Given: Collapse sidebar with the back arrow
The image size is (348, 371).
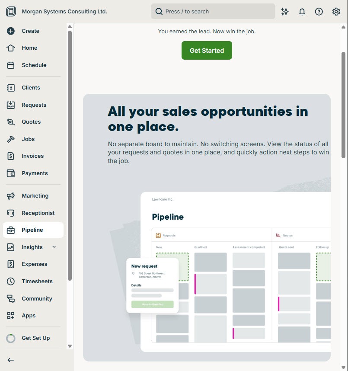Looking at the screenshot, I should click(11, 360).
